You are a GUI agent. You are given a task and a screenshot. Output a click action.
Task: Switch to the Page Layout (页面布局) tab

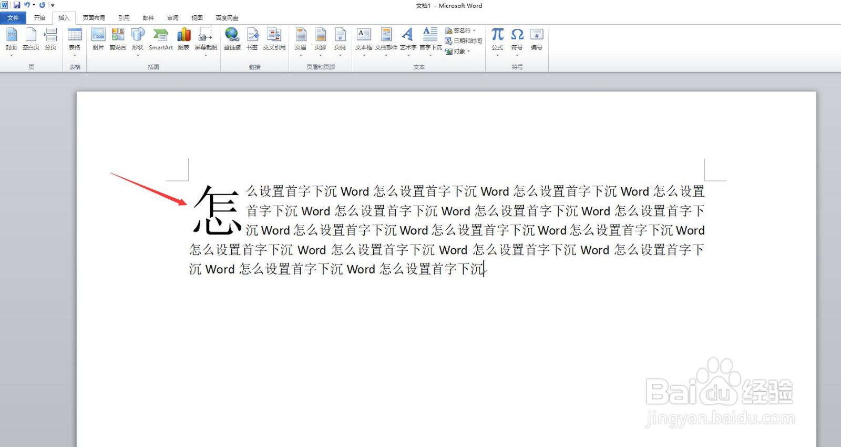coord(94,18)
